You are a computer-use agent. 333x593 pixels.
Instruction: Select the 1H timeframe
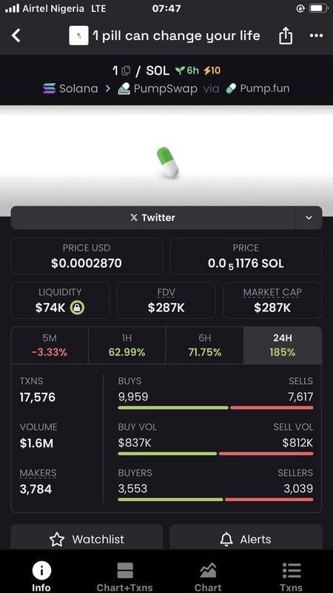point(127,345)
